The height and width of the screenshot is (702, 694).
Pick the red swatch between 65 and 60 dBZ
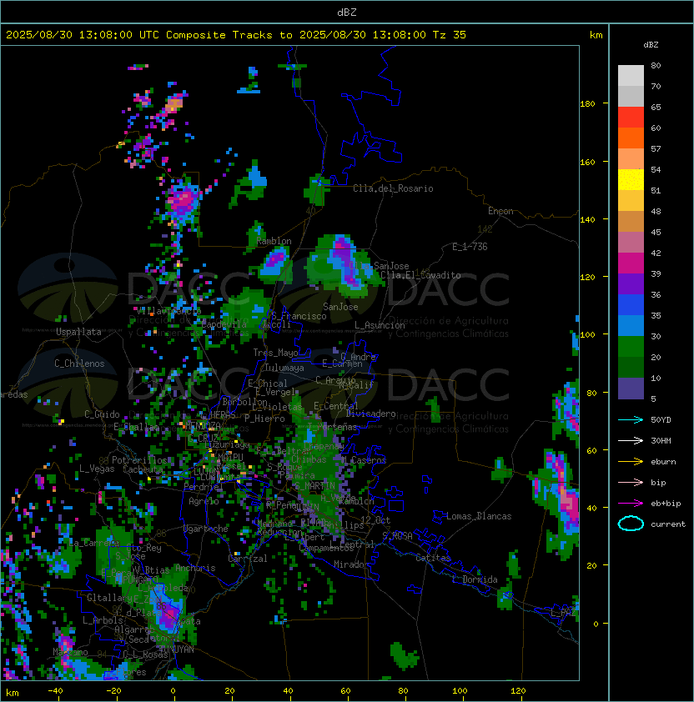[x=631, y=118]
